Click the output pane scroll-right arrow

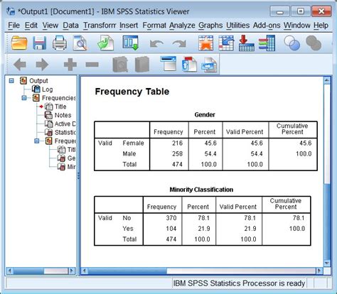point(319,271)
